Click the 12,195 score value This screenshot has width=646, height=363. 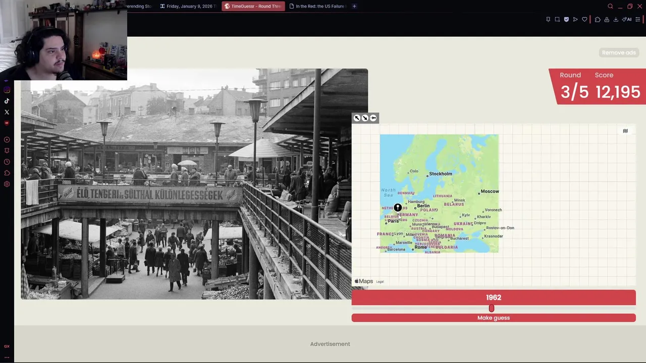point(618,92)
